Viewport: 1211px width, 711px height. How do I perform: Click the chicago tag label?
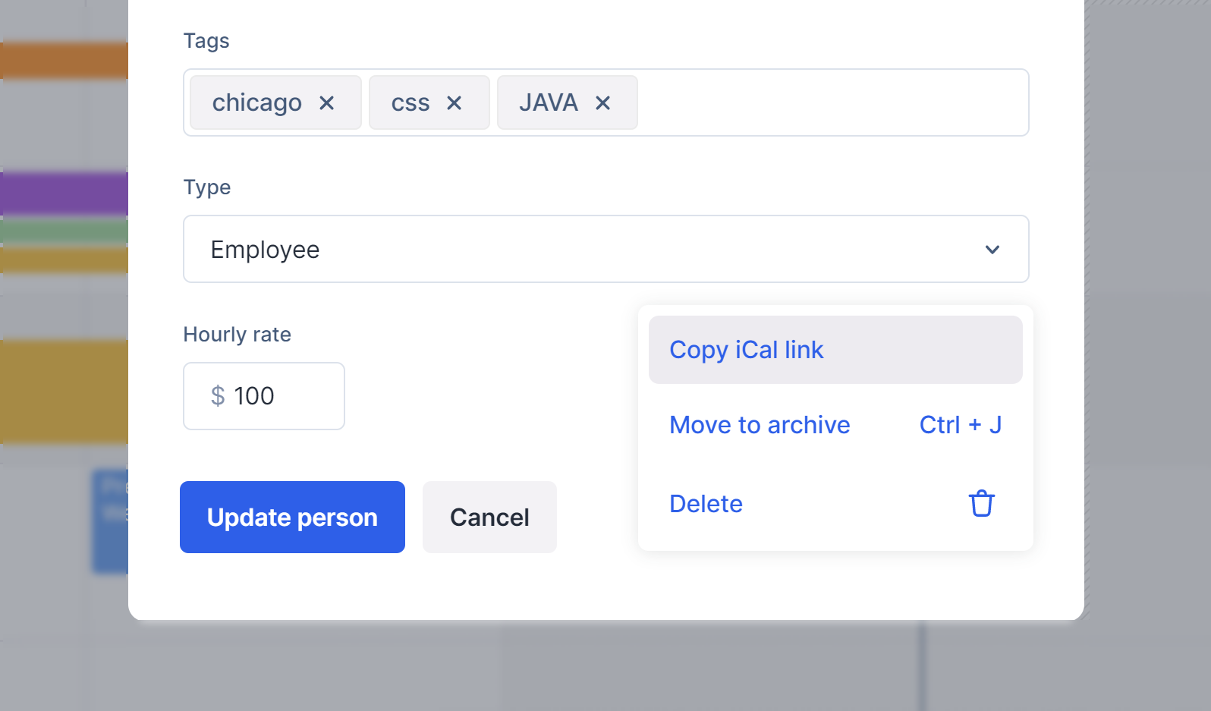pos(257,102)
